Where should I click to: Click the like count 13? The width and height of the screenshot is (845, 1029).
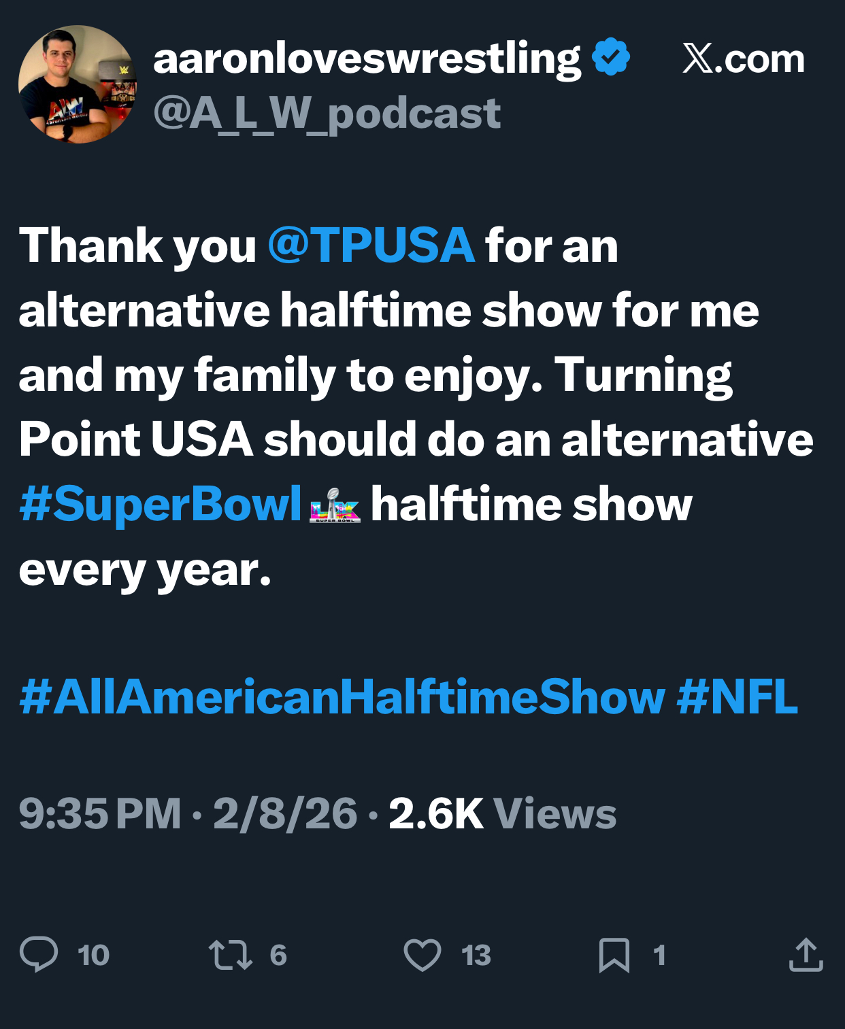click(476, 956)
